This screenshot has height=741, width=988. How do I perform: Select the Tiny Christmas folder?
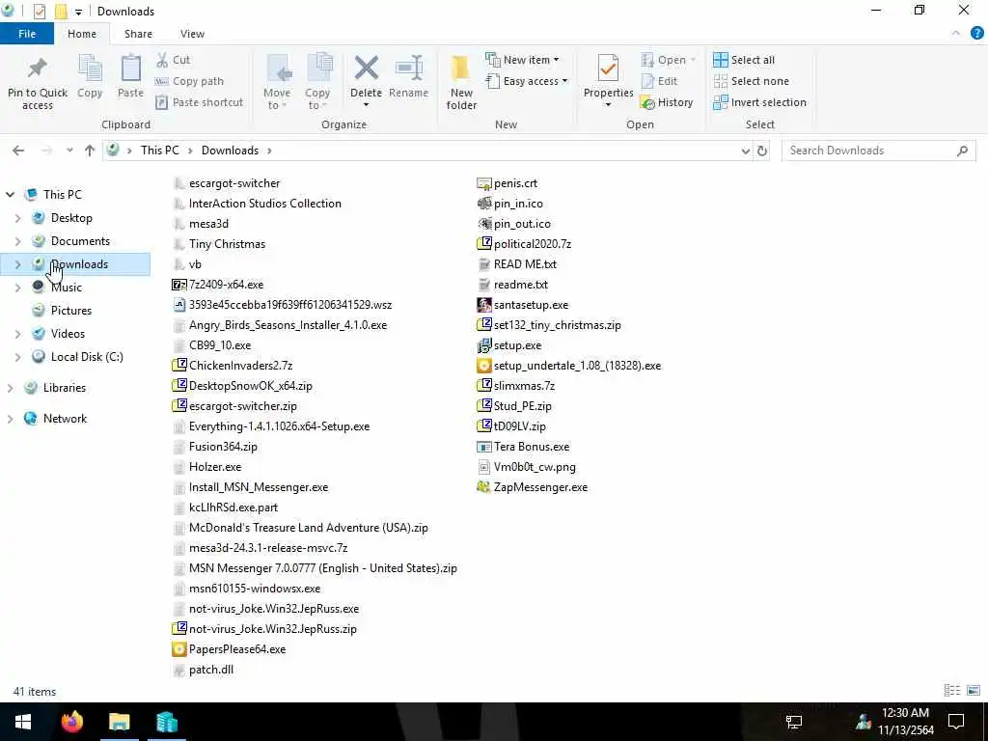(x=219, y=244)
